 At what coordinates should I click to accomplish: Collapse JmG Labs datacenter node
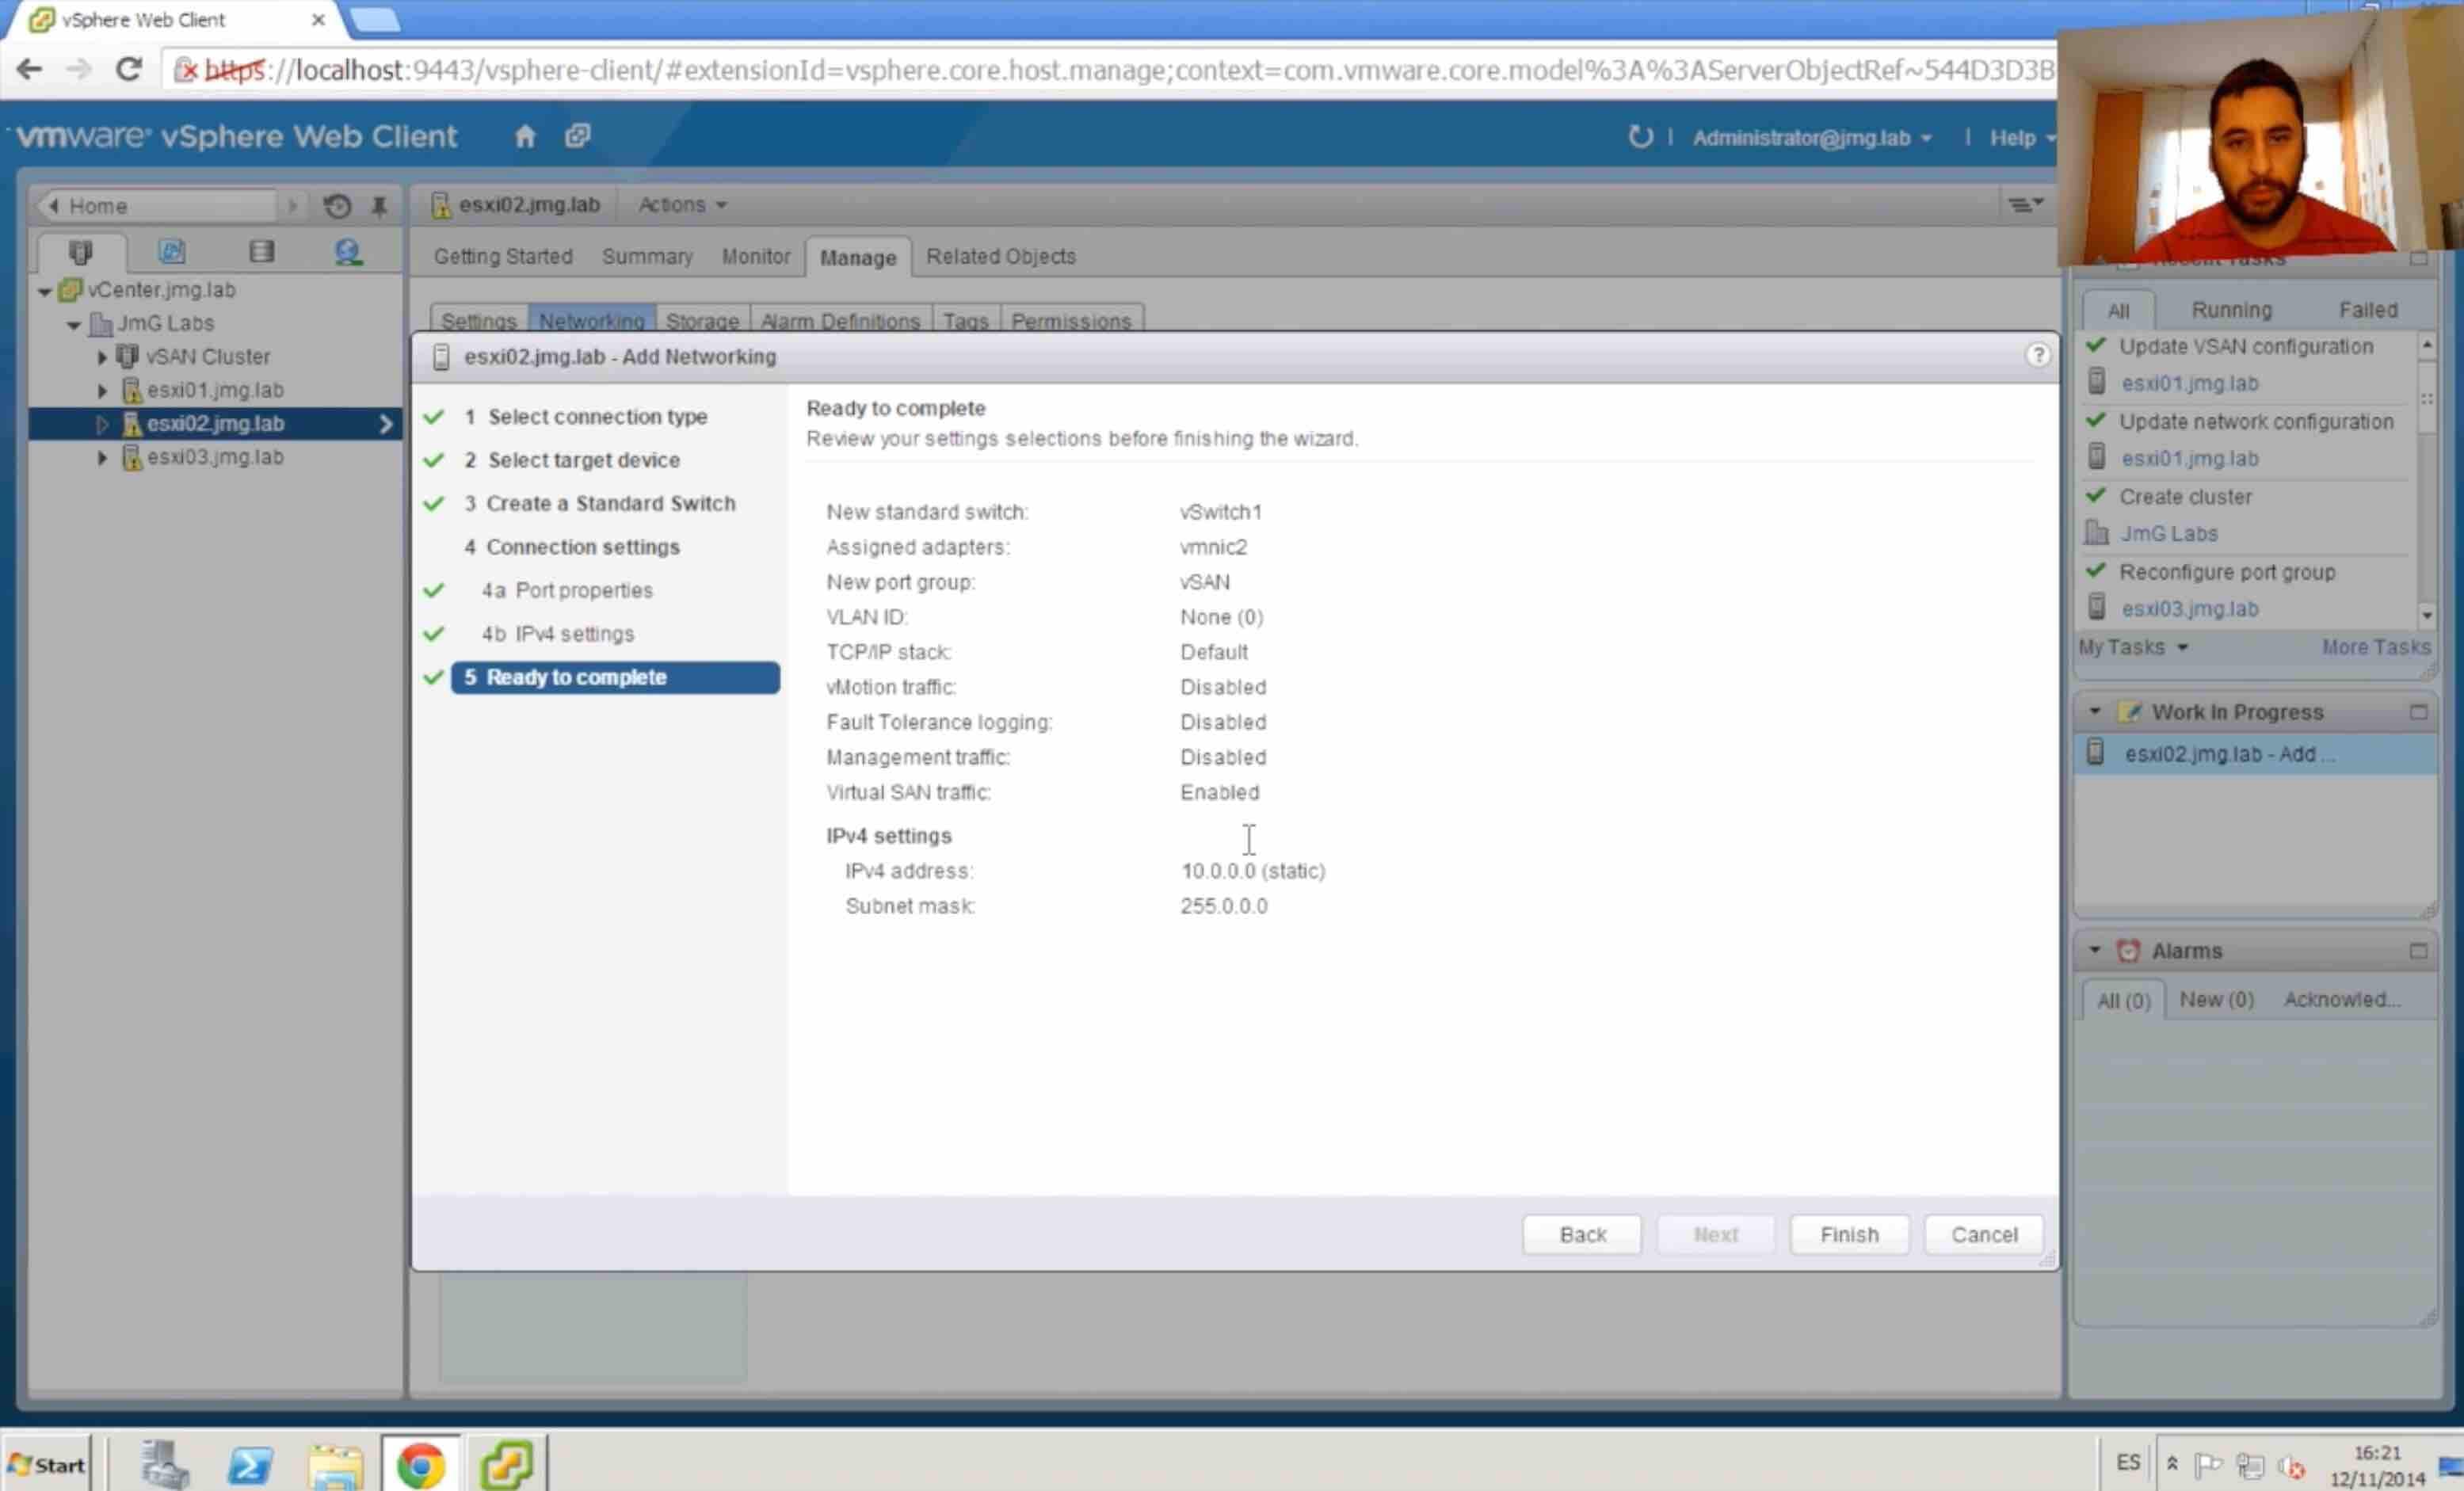[x=73, y=325]
